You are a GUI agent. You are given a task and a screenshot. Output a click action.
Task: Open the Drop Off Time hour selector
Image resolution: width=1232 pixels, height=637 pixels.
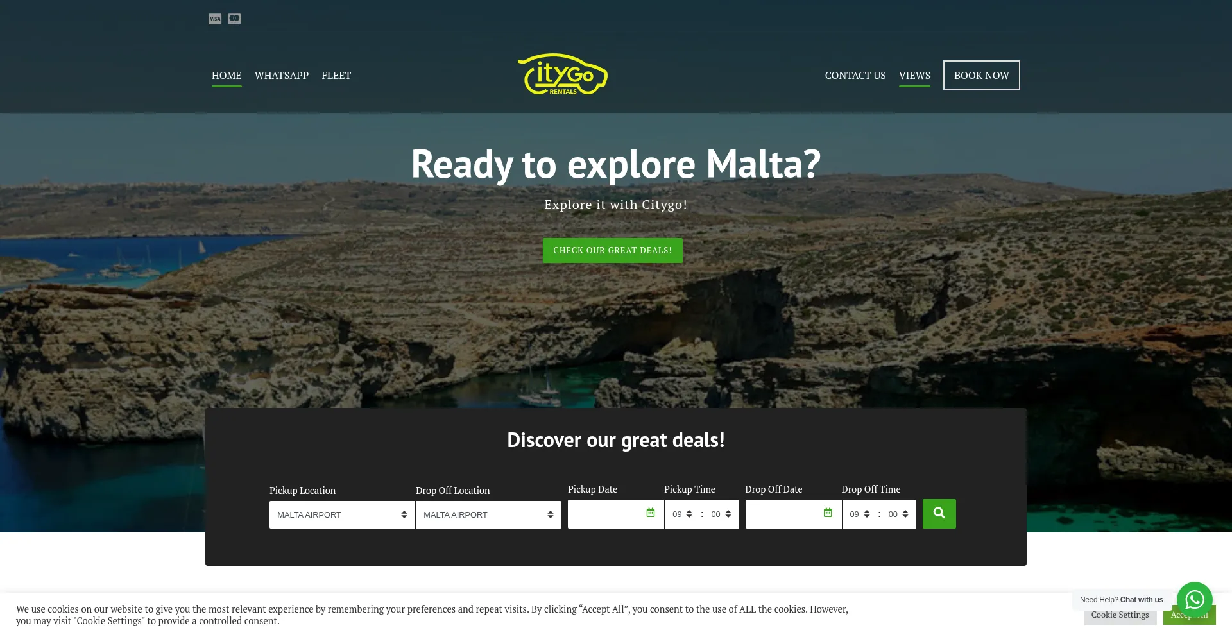pyautogui.click(x=859, y=514)
